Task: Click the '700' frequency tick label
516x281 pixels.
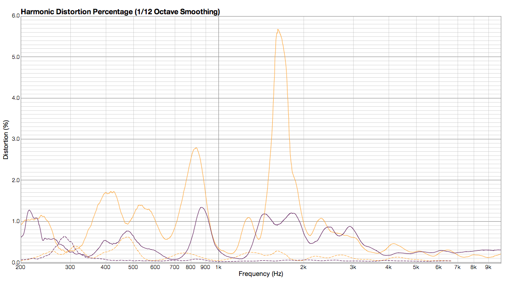Action: click(174, 267)
